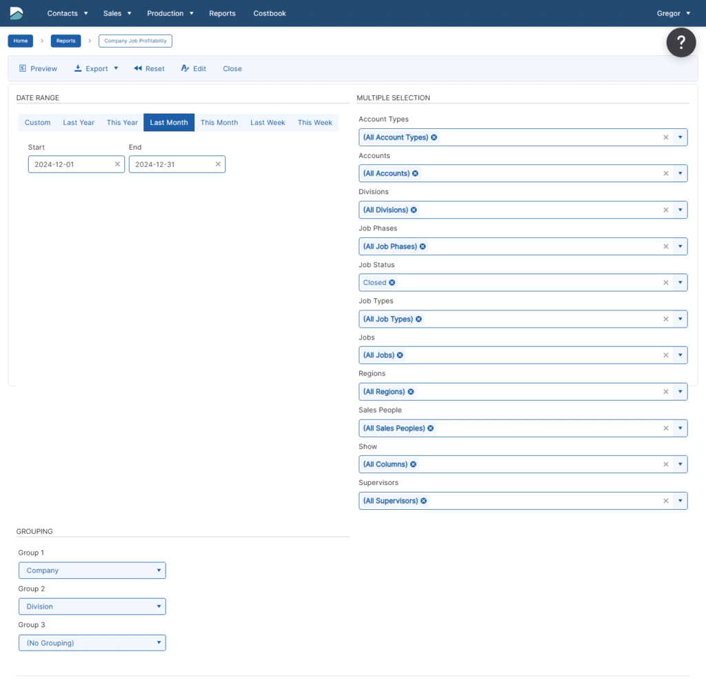Open the help question mark button

pos(680,43)
